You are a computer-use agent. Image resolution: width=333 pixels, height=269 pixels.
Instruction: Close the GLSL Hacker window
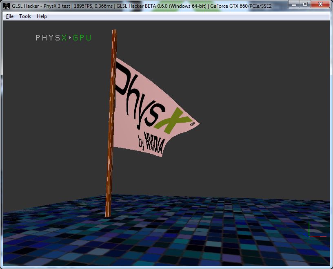[320, 4]
